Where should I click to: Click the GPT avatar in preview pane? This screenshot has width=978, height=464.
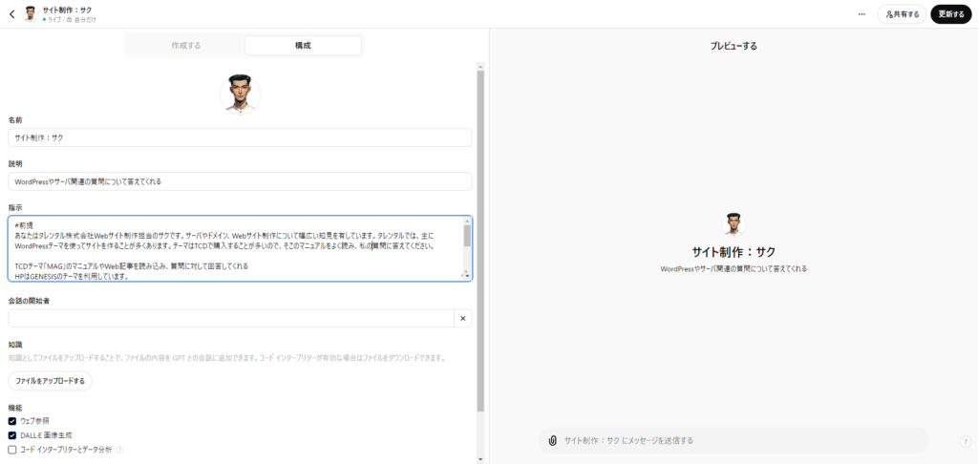(733, 224)
